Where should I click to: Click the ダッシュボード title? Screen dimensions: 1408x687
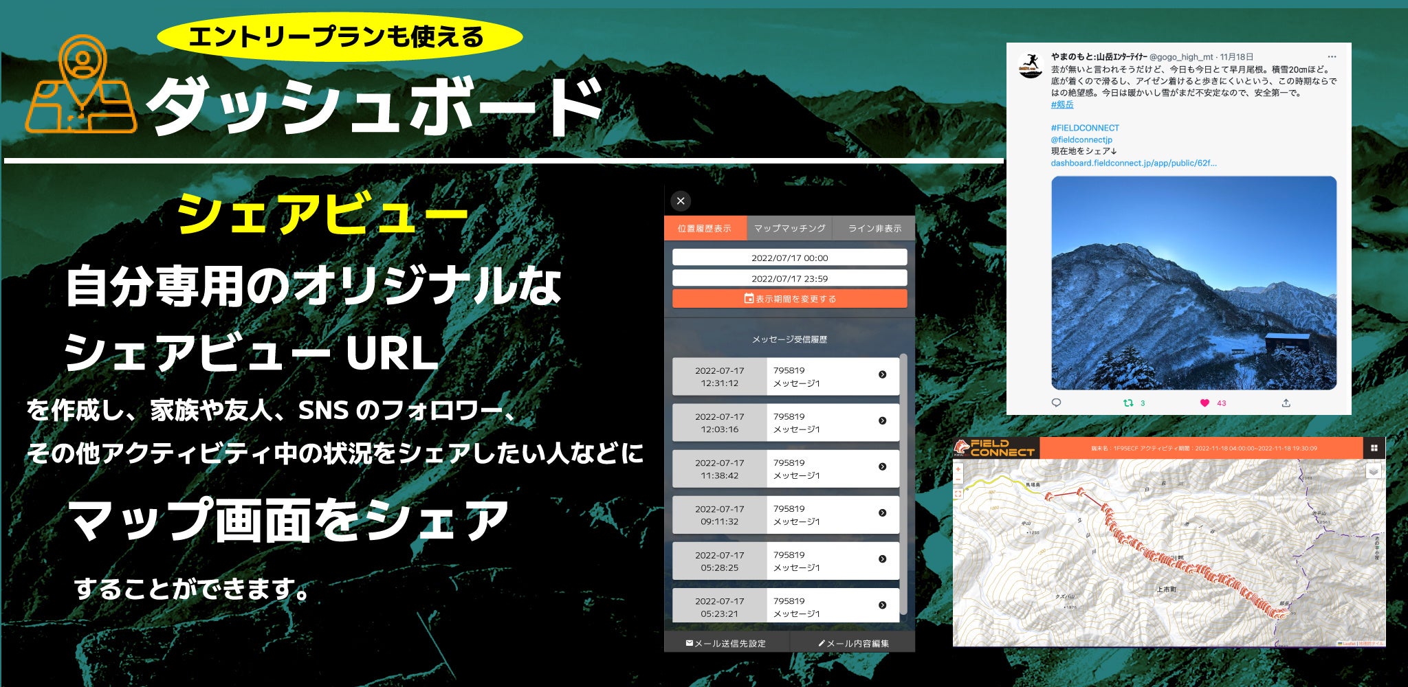376,107
